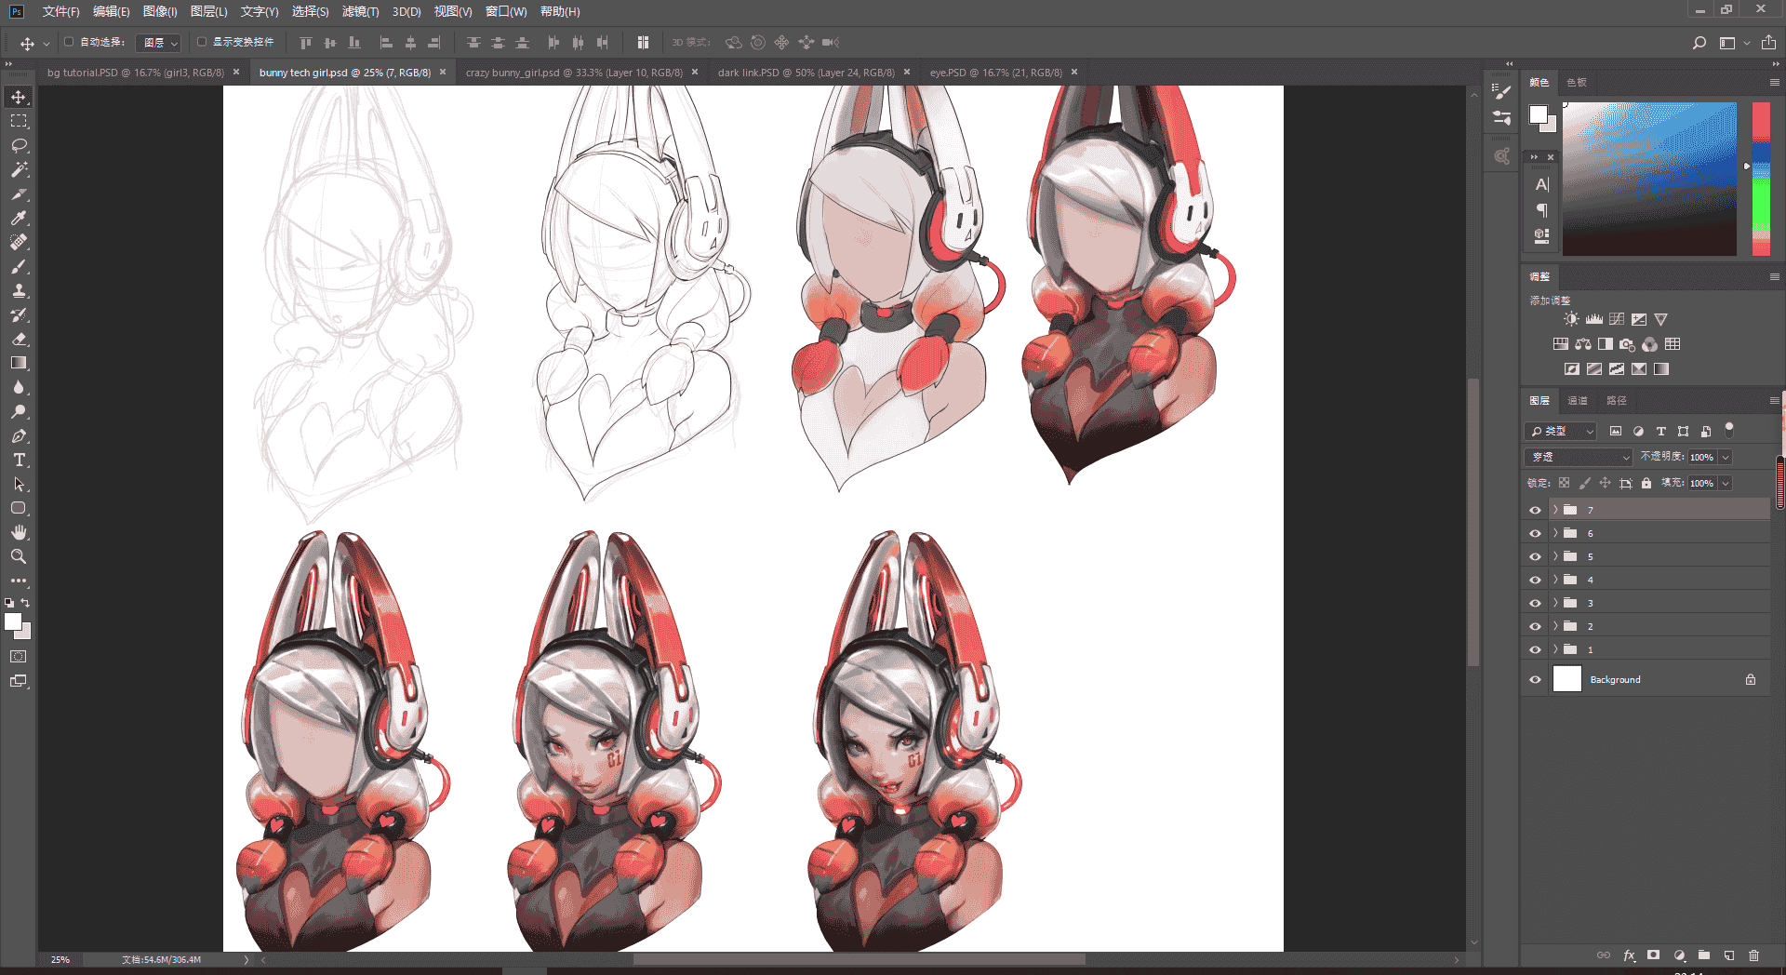Open the layer opacity dropdown arrow
Image resolution: width=1786 pixels, height=975 pixels.
click(1726, 457)
